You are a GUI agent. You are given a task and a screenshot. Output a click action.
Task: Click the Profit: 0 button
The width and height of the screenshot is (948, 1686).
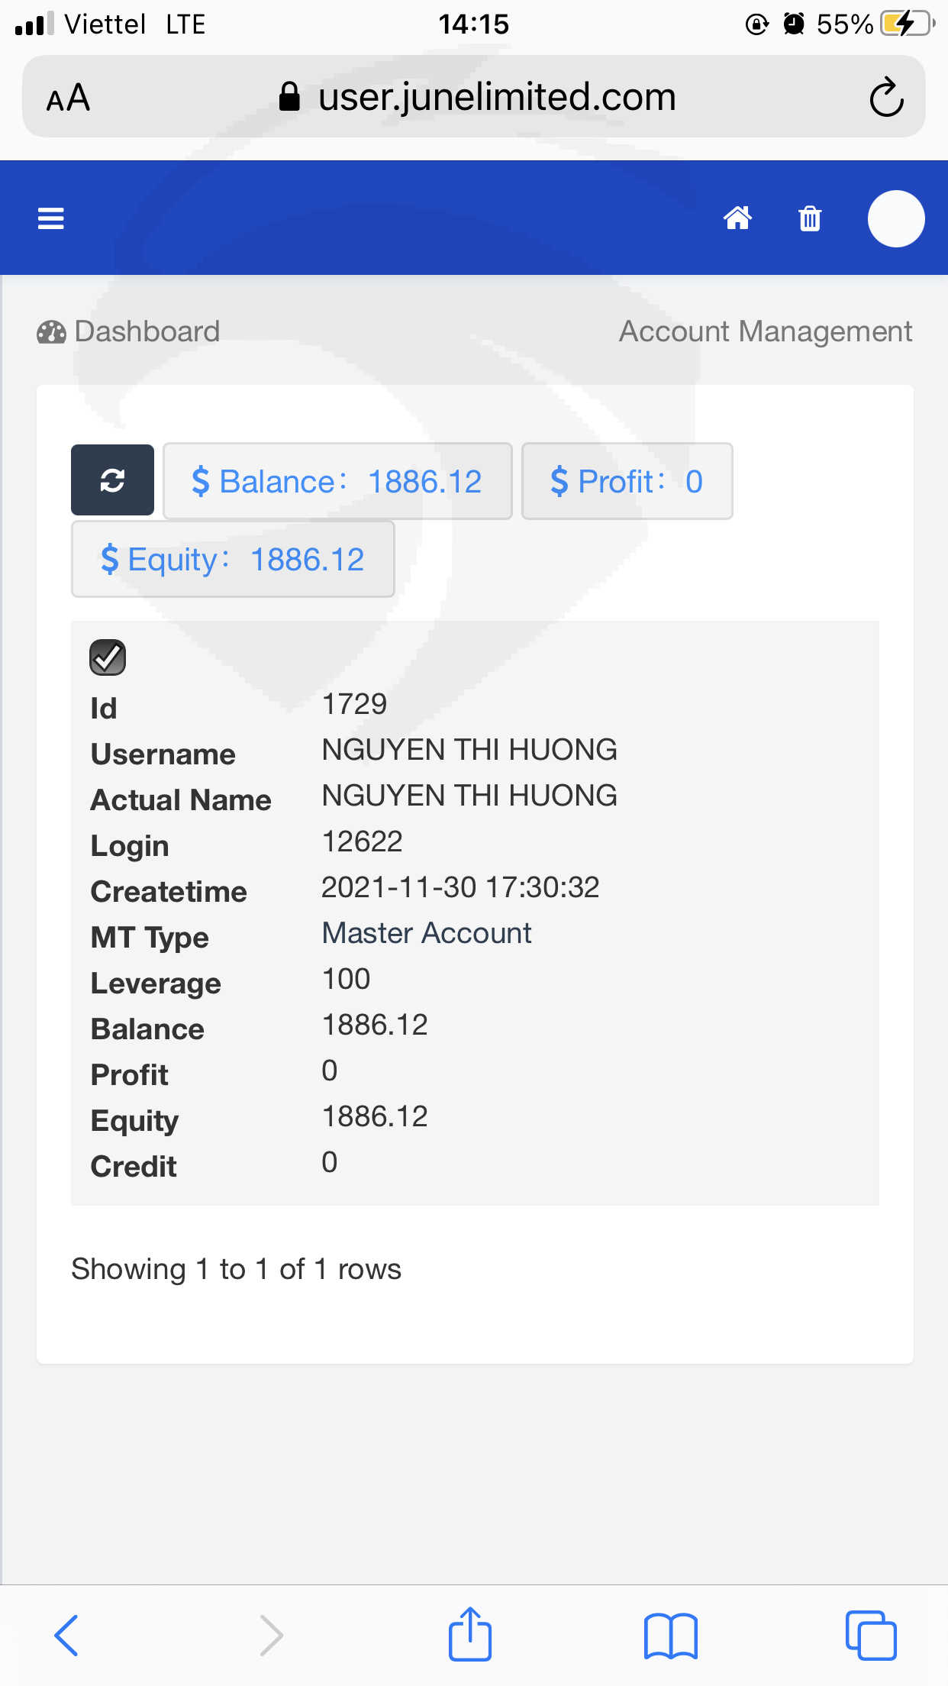627,481
